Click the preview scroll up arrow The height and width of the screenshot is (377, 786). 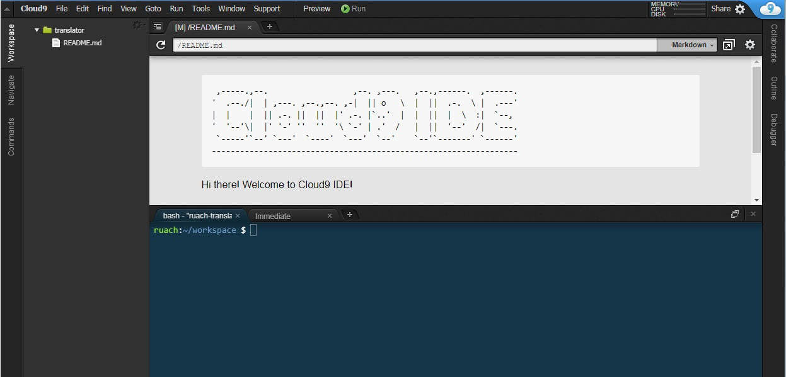tap(756, 61)
